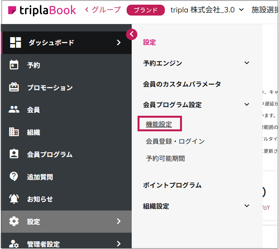Click the Settings gear icon

pos(14,221)
